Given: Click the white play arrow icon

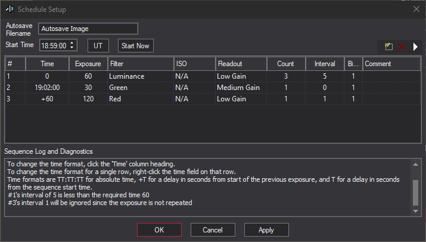Looking at the screenshot, I should [415, 46].
